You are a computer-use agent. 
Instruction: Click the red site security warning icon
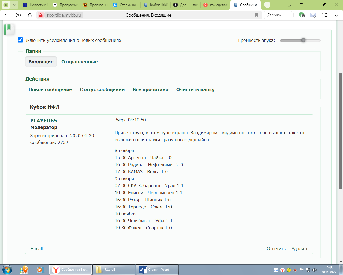pyautogui.click(x=41, y=15)
